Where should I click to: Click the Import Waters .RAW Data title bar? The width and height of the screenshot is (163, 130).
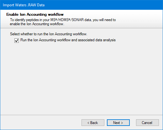[x=81, y=5]
